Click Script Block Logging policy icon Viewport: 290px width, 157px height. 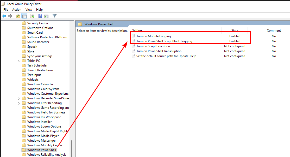(134, 41)
